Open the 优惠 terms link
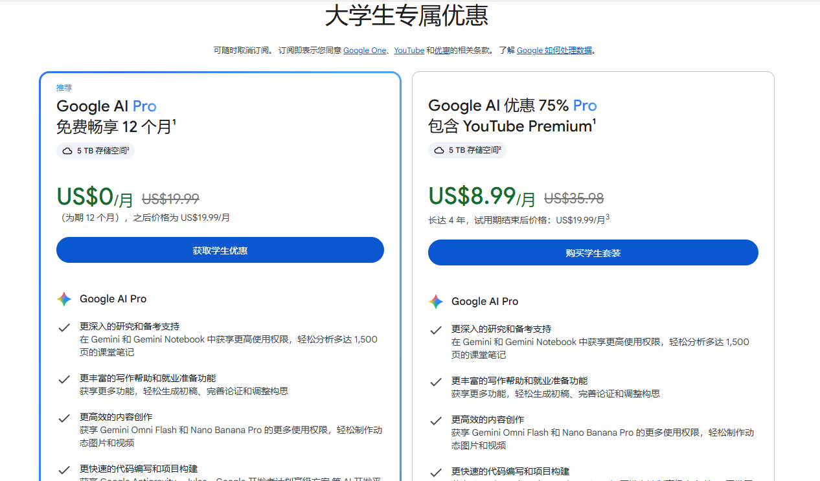Image resolution: width=820 pixels, height=481 pixels. 442,50
